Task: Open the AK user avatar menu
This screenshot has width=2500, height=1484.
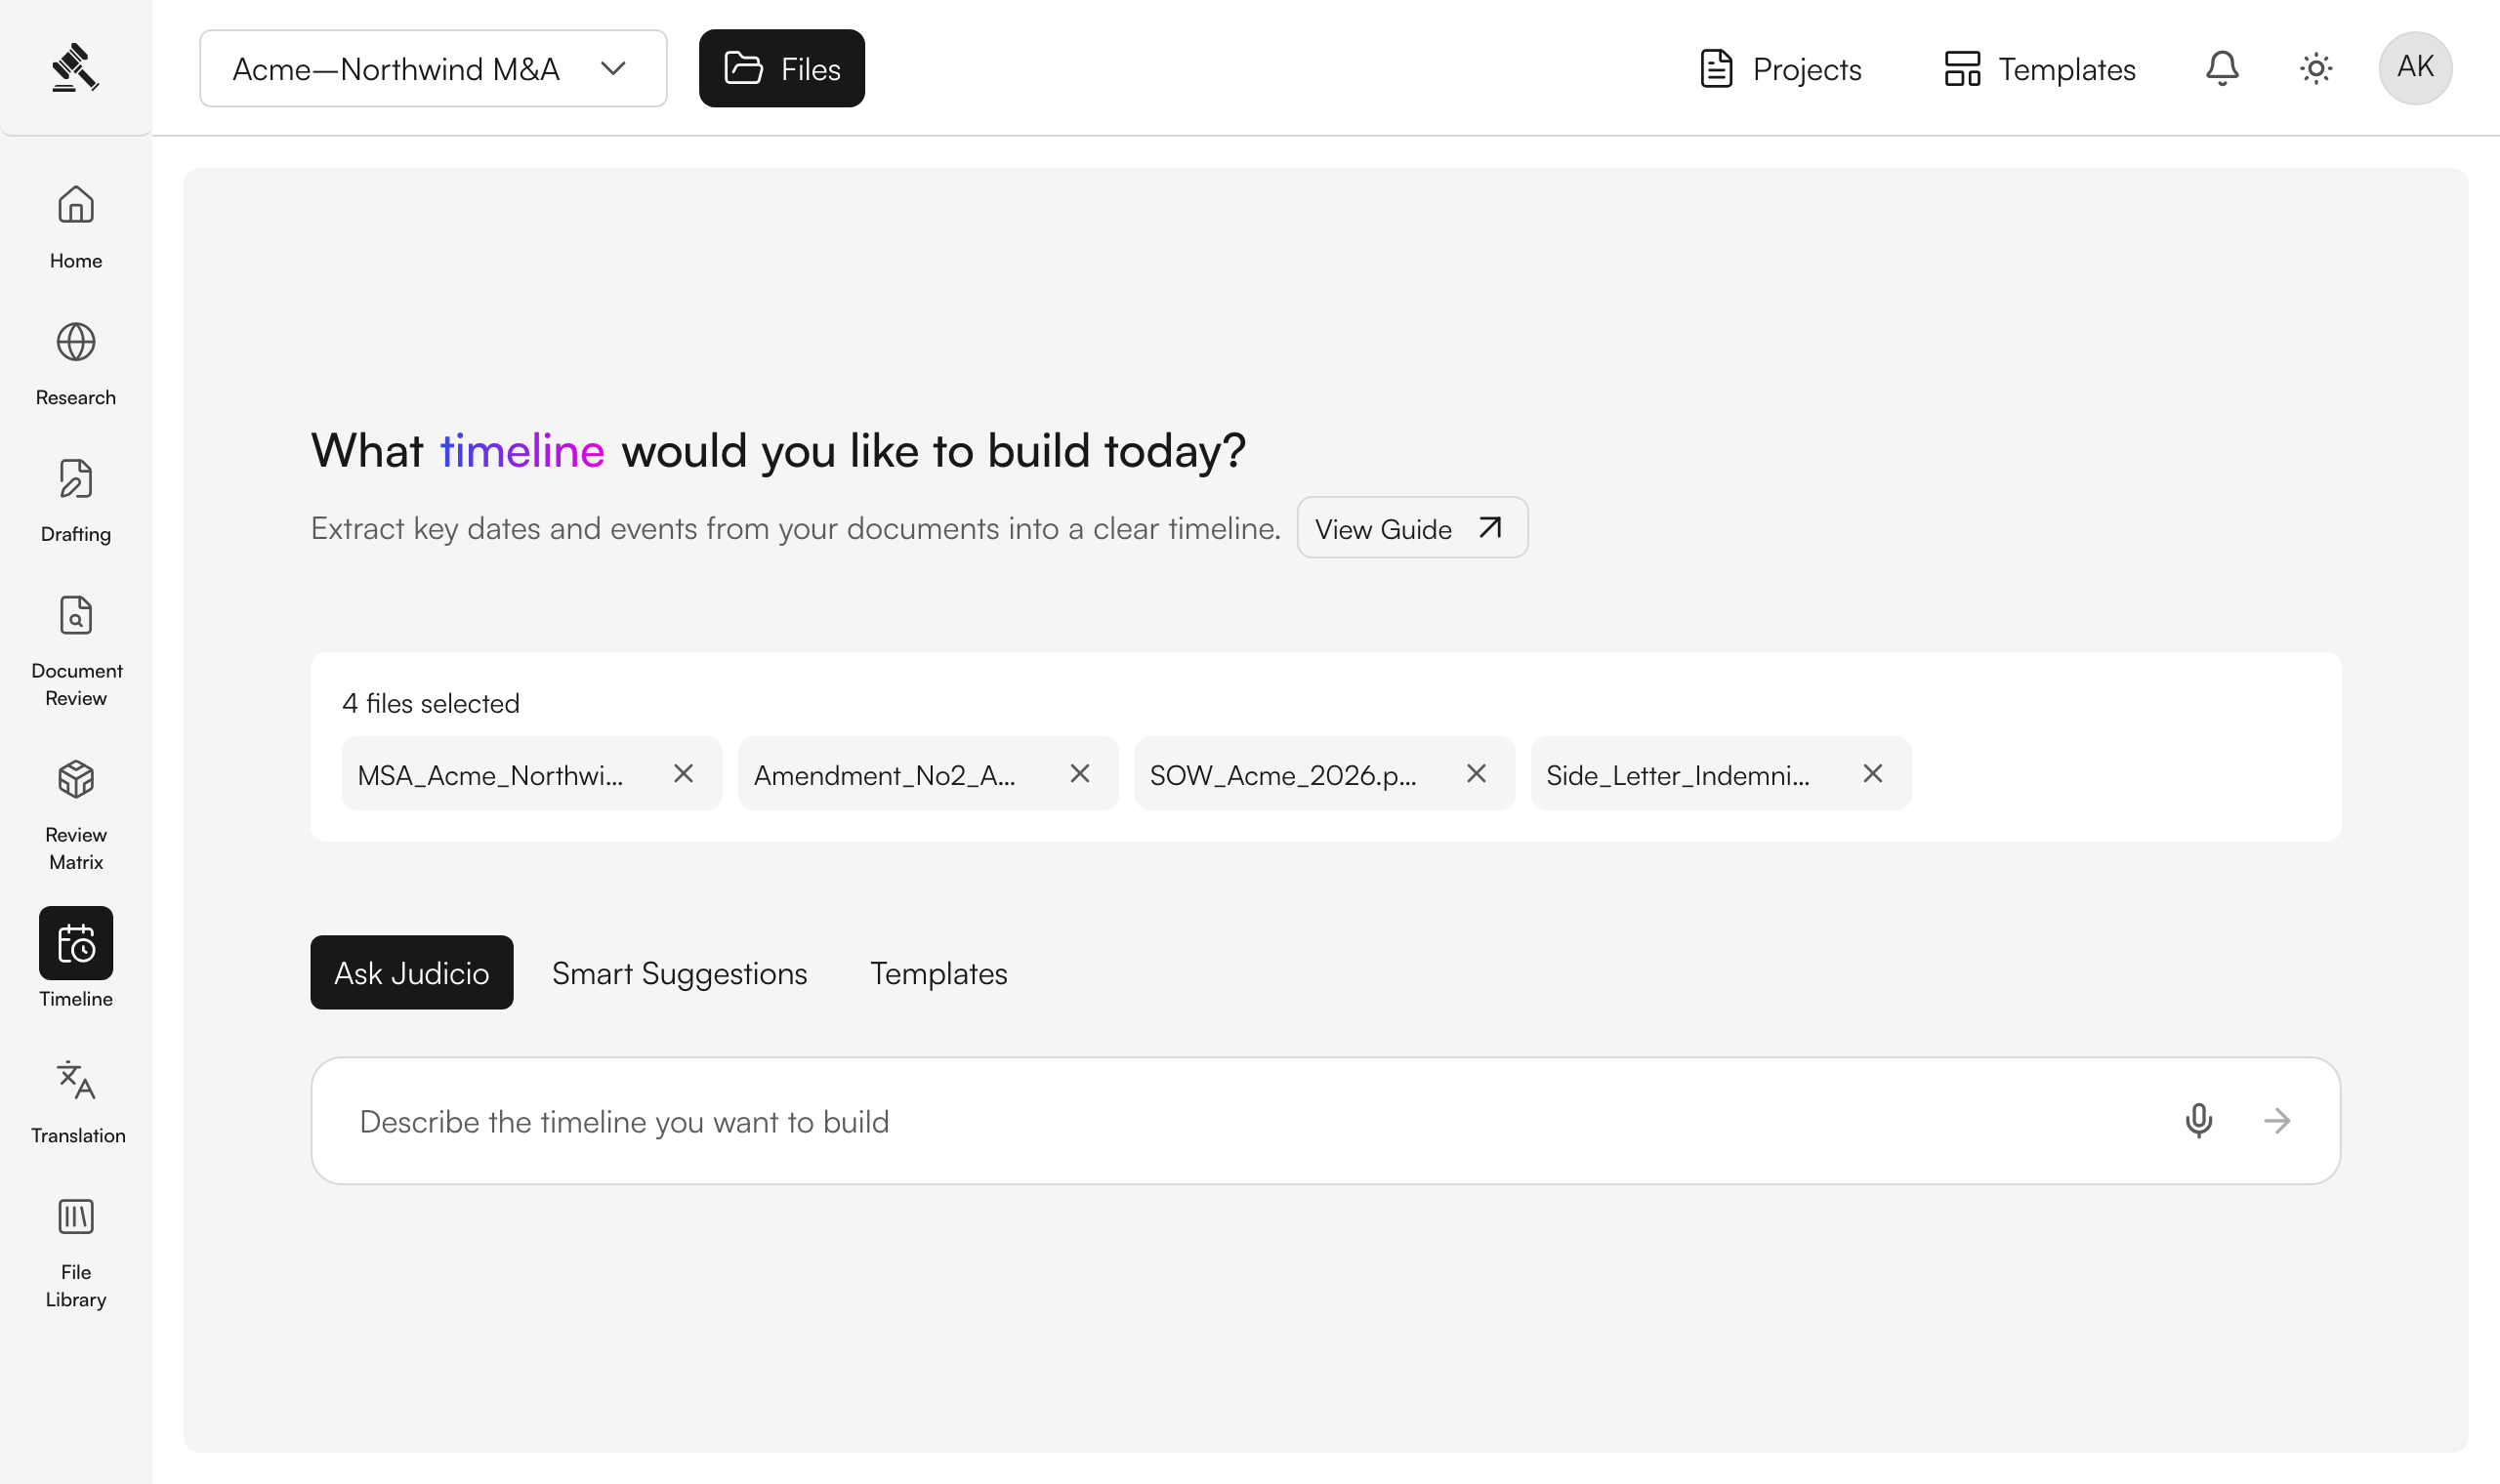Action: (x=2415, y=68)
